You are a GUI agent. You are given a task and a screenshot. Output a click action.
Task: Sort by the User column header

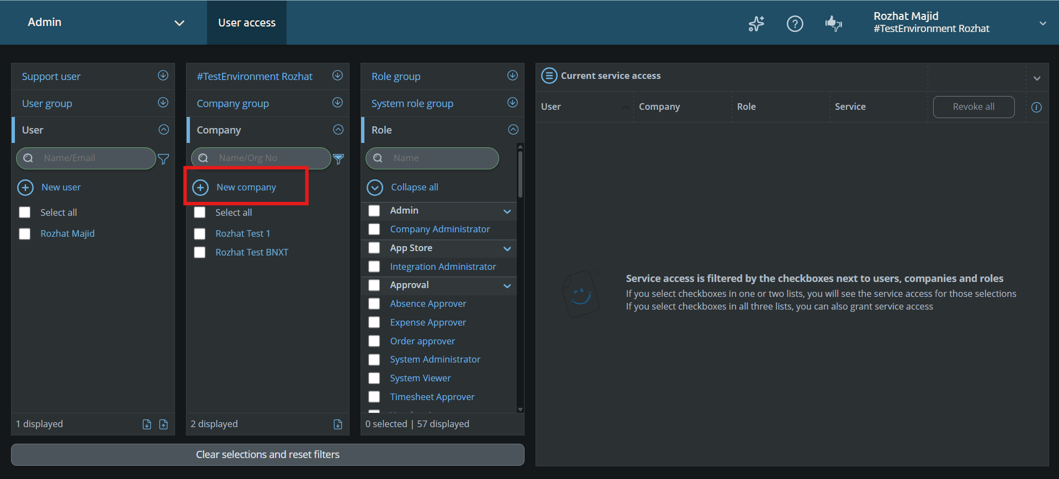(551, 107)
